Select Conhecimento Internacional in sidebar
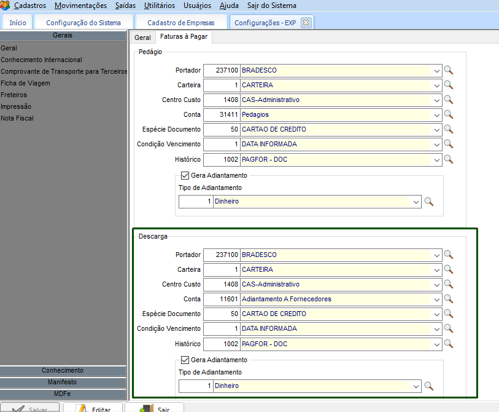This screenshot has height=412, width=499. (x=41, y=60)
